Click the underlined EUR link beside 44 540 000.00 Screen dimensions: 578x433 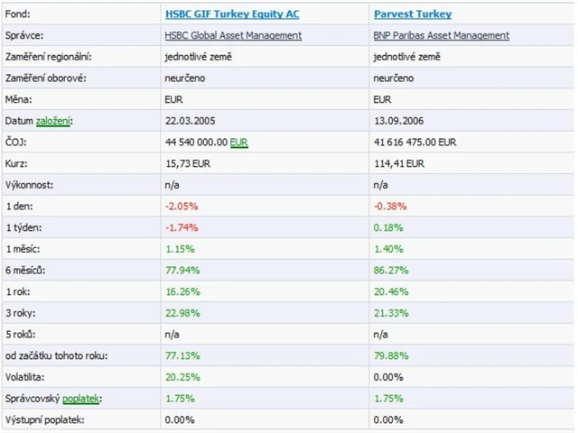click(239, 142)
